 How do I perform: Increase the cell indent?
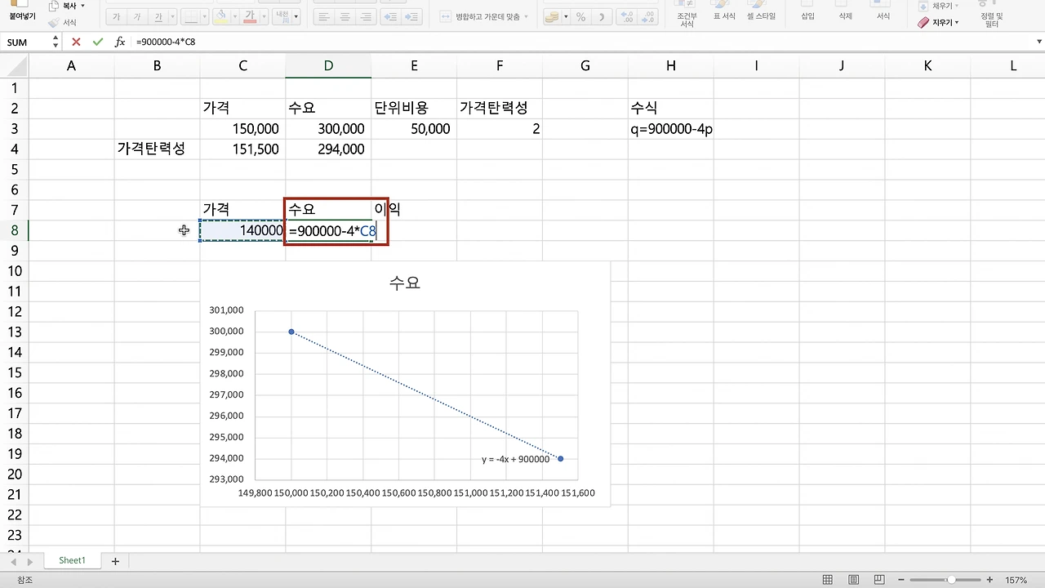pyautogui.click(x=411, y=16)
